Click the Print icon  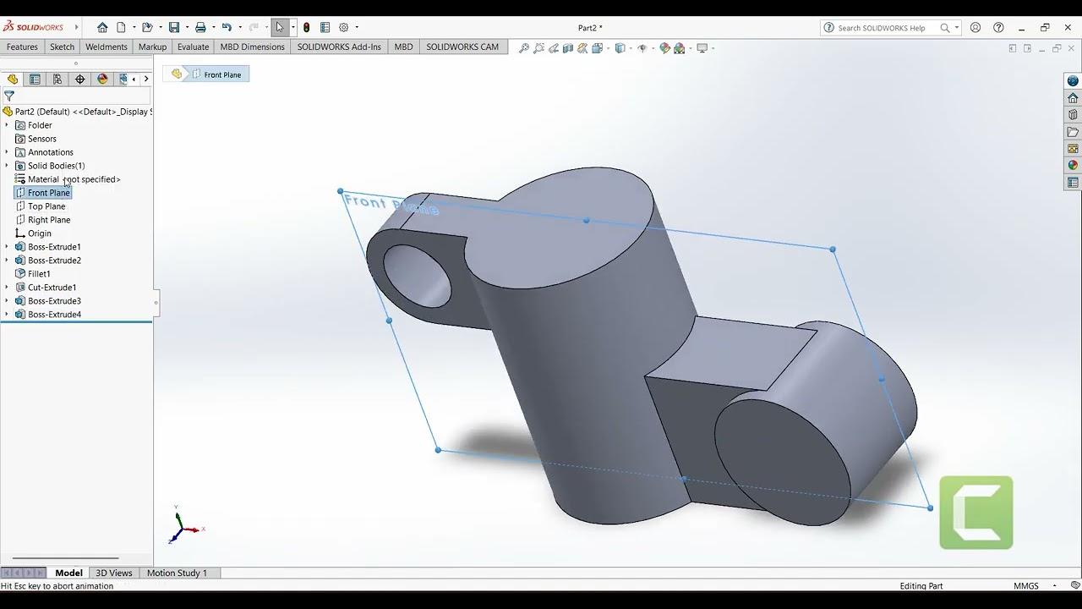tap(200, 27)
